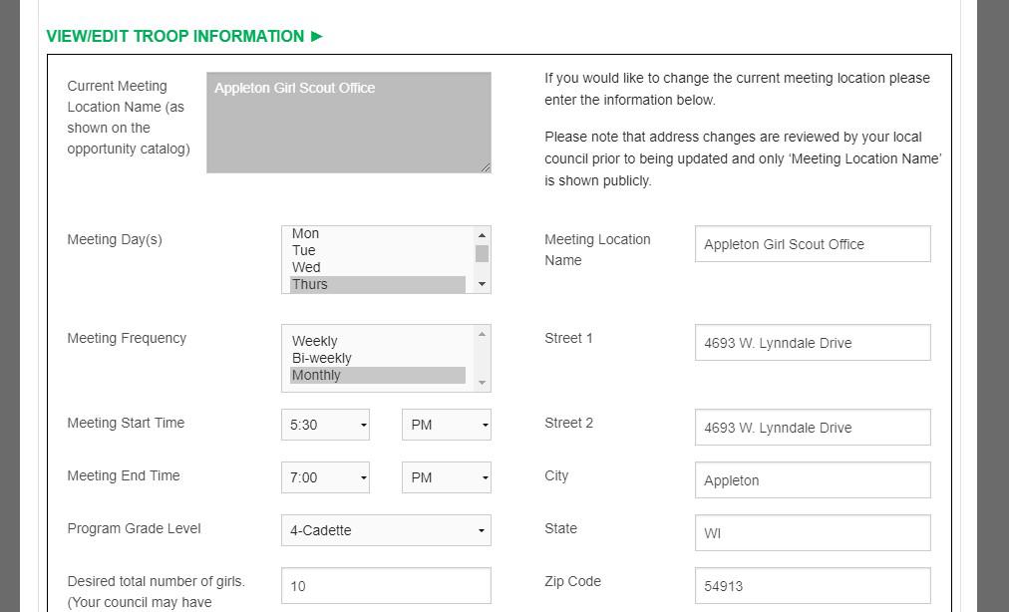1009x612 pixels.
Task: Open the Meeting Start Time PM dropdown
Action: coord(447,425)
